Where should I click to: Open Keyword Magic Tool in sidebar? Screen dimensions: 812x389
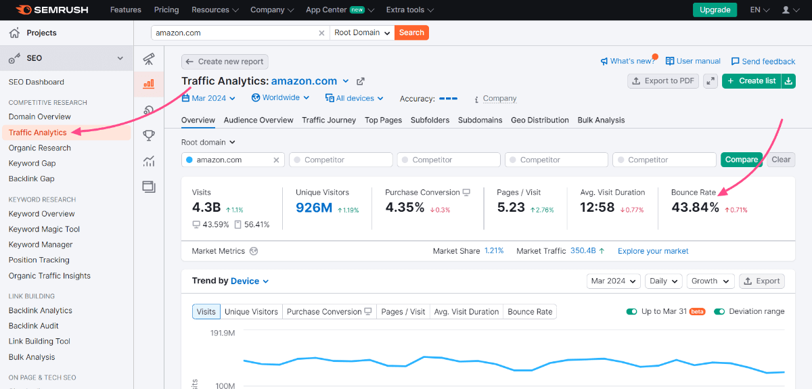45,229
